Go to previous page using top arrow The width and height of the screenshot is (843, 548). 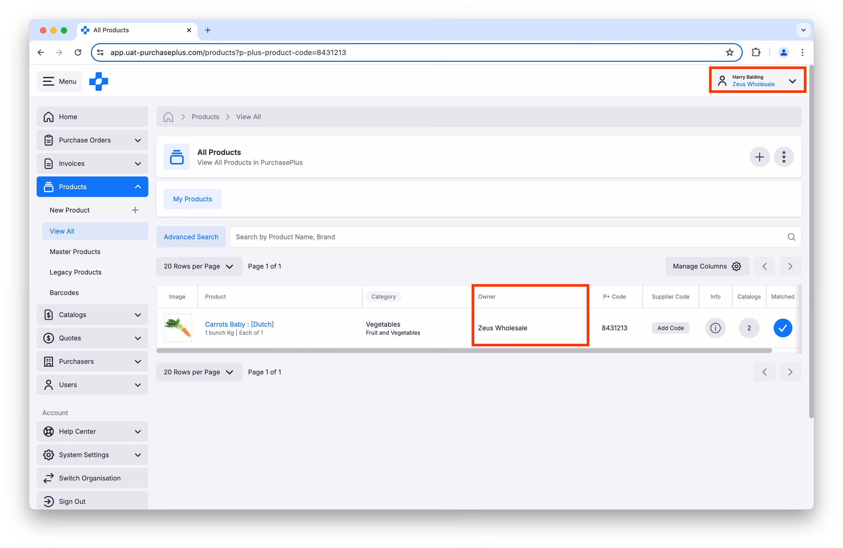(764, 266)
